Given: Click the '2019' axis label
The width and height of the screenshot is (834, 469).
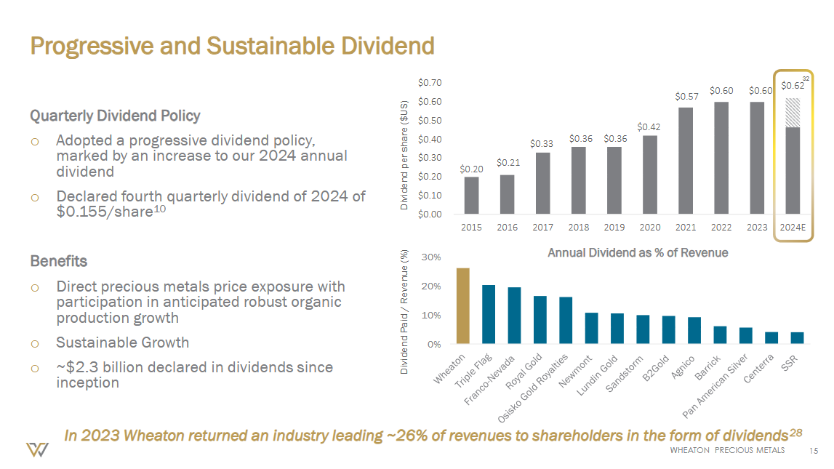Looking at the screenshot, I should (x=614, y=227).
